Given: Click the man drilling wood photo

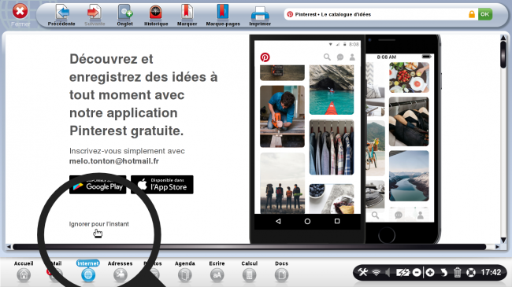Looking at the screenshot, I should click(282, 116).
